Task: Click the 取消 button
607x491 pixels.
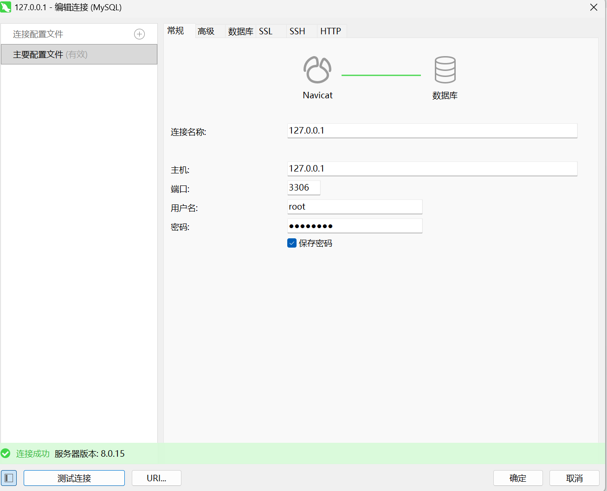Action: point(575,478)
